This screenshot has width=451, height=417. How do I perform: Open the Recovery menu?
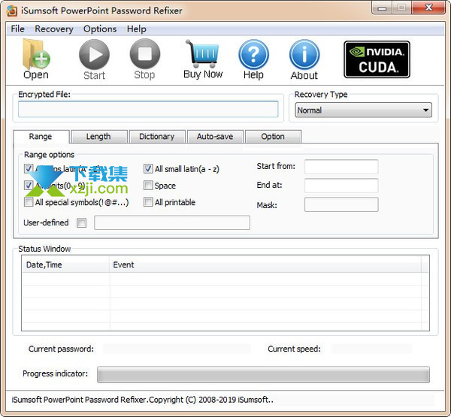click(54, 29)
